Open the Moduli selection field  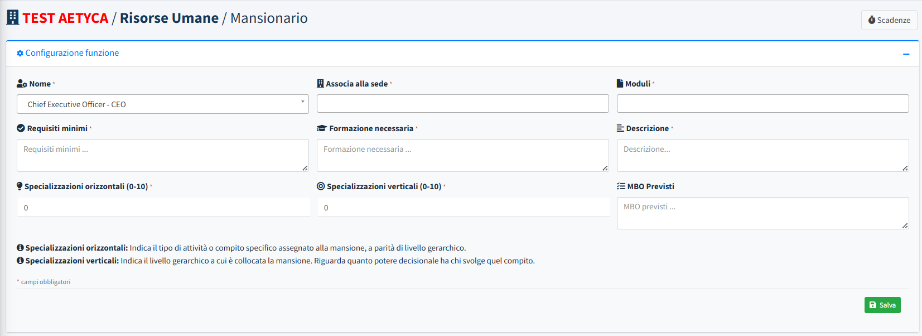tap(762, 104)
